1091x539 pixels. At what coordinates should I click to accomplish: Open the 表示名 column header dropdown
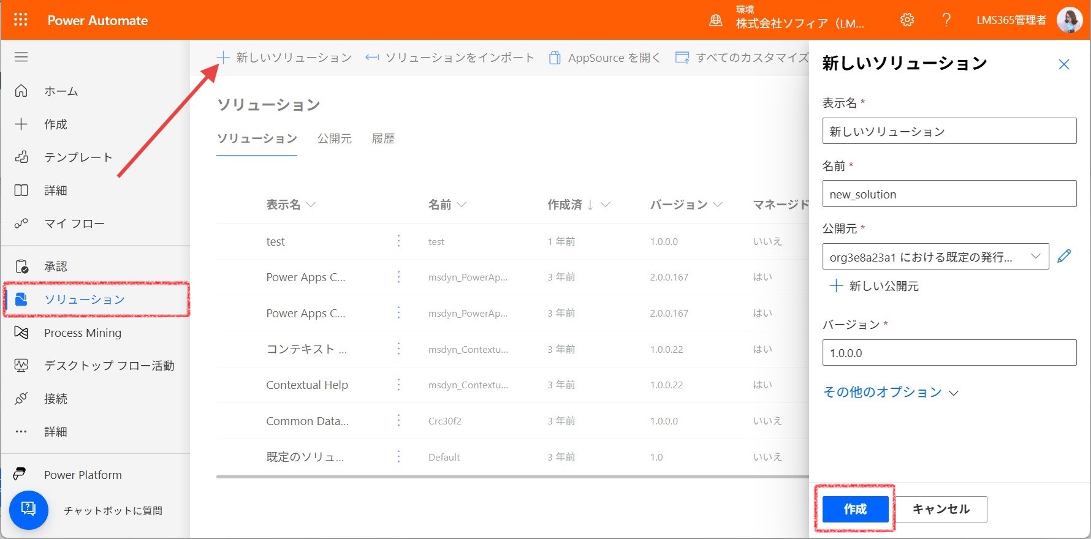[291, 205]
